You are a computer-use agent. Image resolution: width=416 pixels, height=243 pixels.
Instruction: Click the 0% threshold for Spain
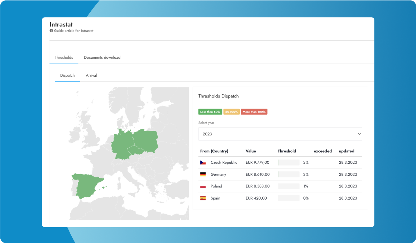tap(306, 198)
